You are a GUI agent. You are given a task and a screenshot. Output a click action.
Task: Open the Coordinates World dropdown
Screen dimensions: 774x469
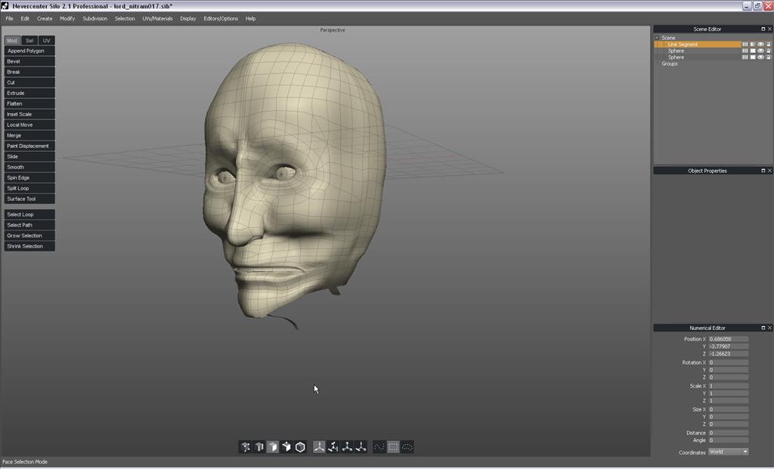tap(728, 452)
